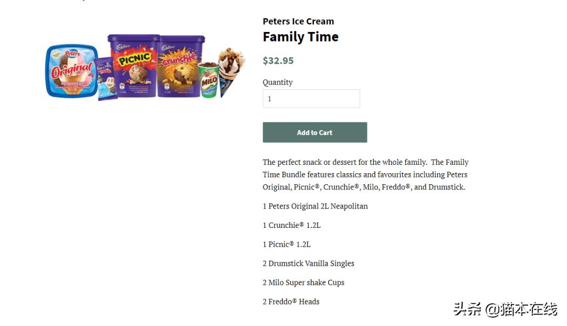Click the $32.95 price text
The image size is (567, 326).
pos(278,60)
